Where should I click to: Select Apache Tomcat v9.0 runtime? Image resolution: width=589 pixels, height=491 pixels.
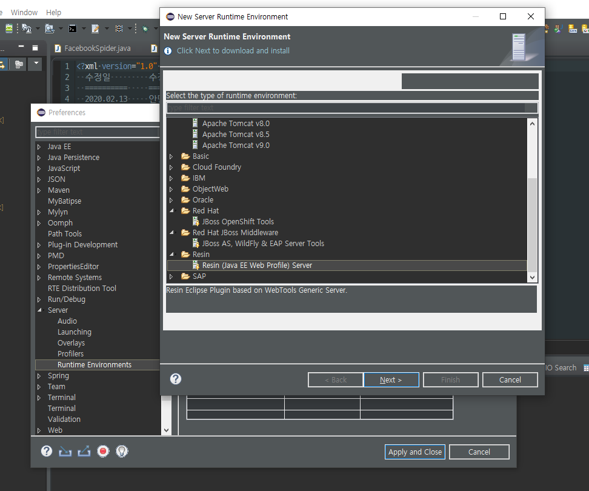(x=236, y=145)
